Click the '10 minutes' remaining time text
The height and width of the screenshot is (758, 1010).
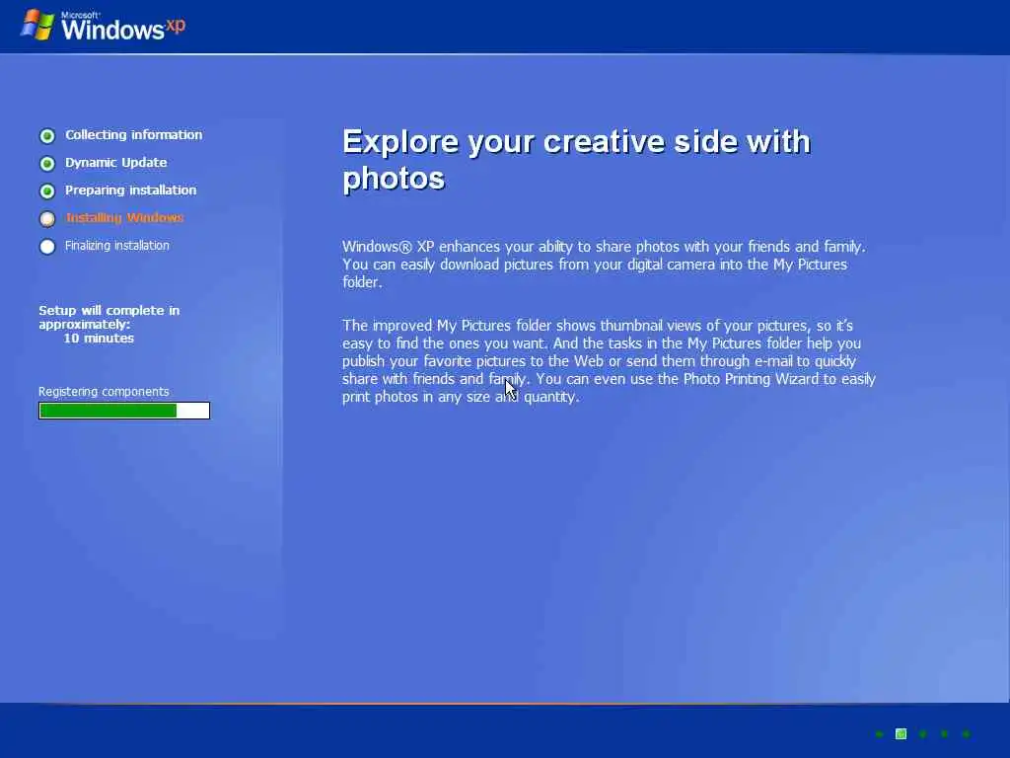click(x=99, y=339)
